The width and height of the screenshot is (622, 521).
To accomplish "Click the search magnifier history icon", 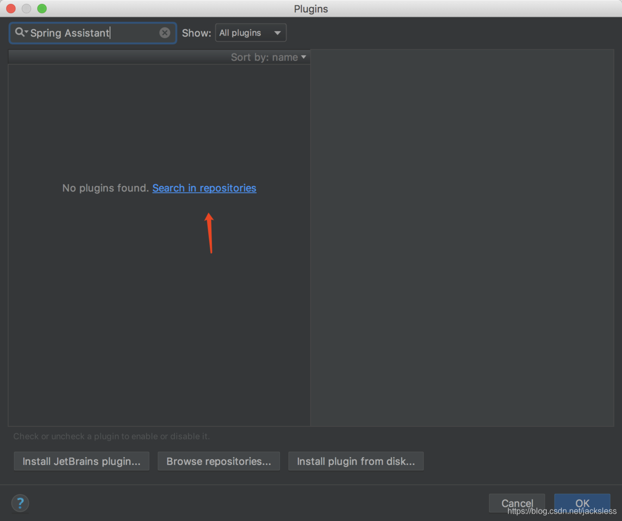I will click(21, 32).
